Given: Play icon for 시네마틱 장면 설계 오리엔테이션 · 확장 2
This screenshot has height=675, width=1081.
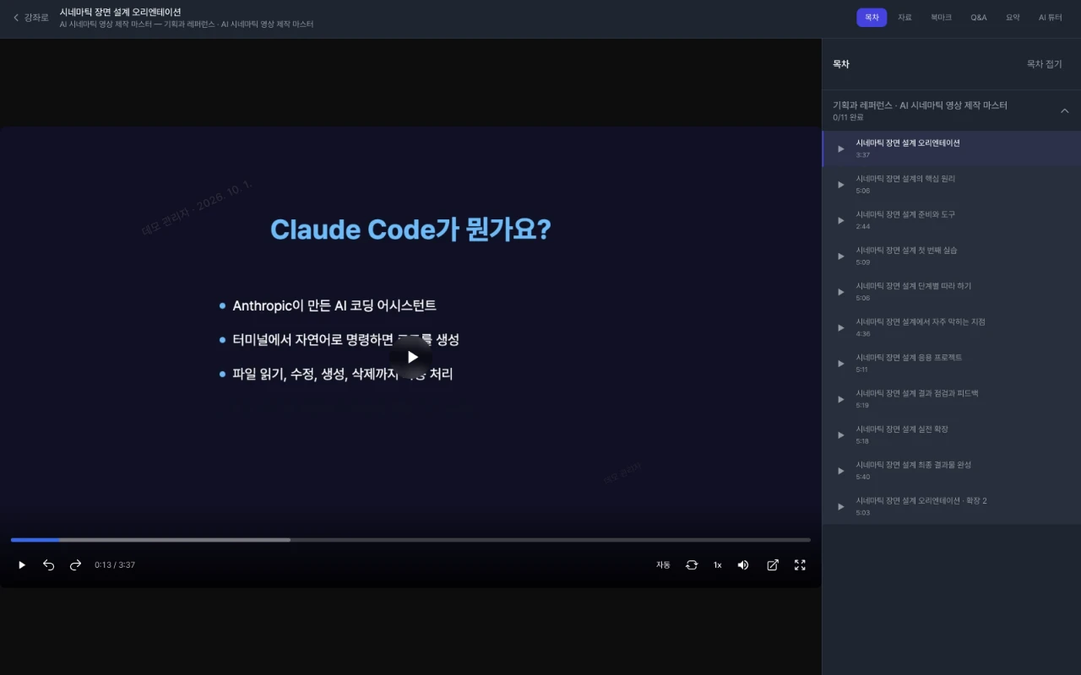Looking at the screenshot, I should pos(840,506).
